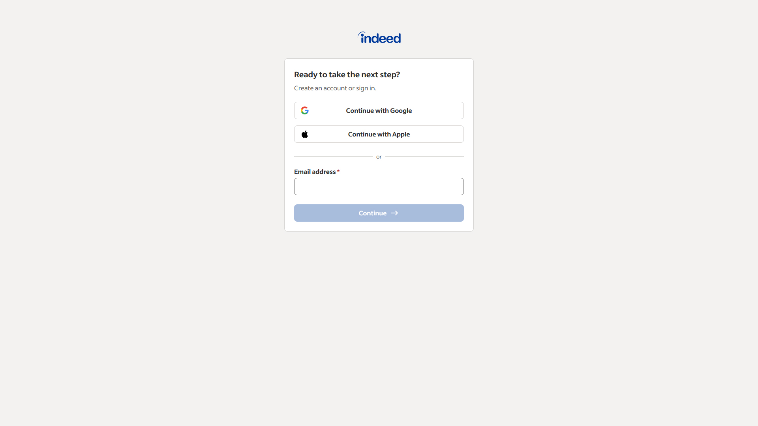
Task: Click the arc above the Indeed letter i
Action: (362, 35)
